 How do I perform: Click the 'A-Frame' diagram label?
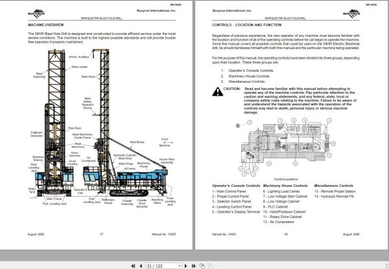[130, 169]
